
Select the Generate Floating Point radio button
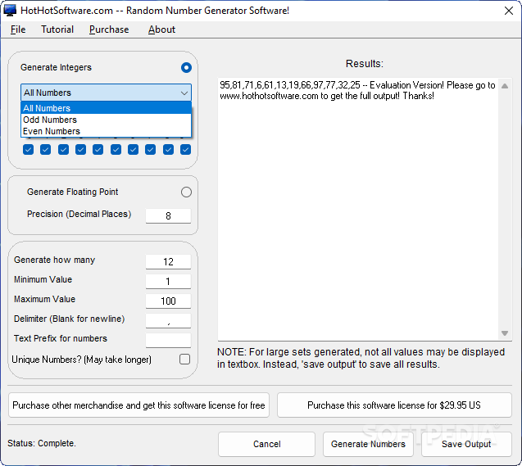click(x=186, y=192)
